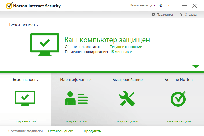Click the Продлить renewal link
Viewport: 204px width, 136px height.
(92, 131)
